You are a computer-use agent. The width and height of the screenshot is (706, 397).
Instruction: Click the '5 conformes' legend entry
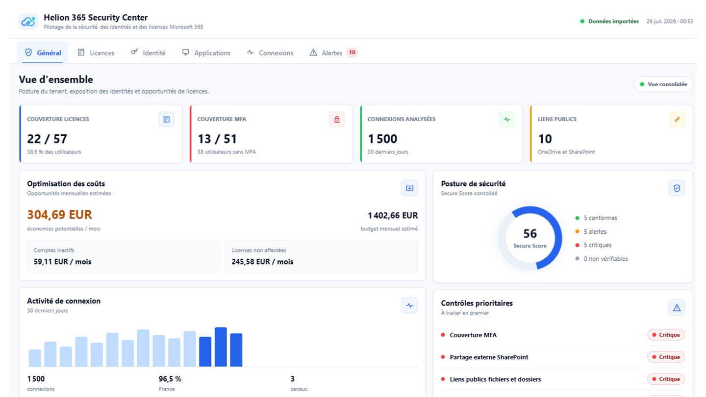click(x=596, y=218)
